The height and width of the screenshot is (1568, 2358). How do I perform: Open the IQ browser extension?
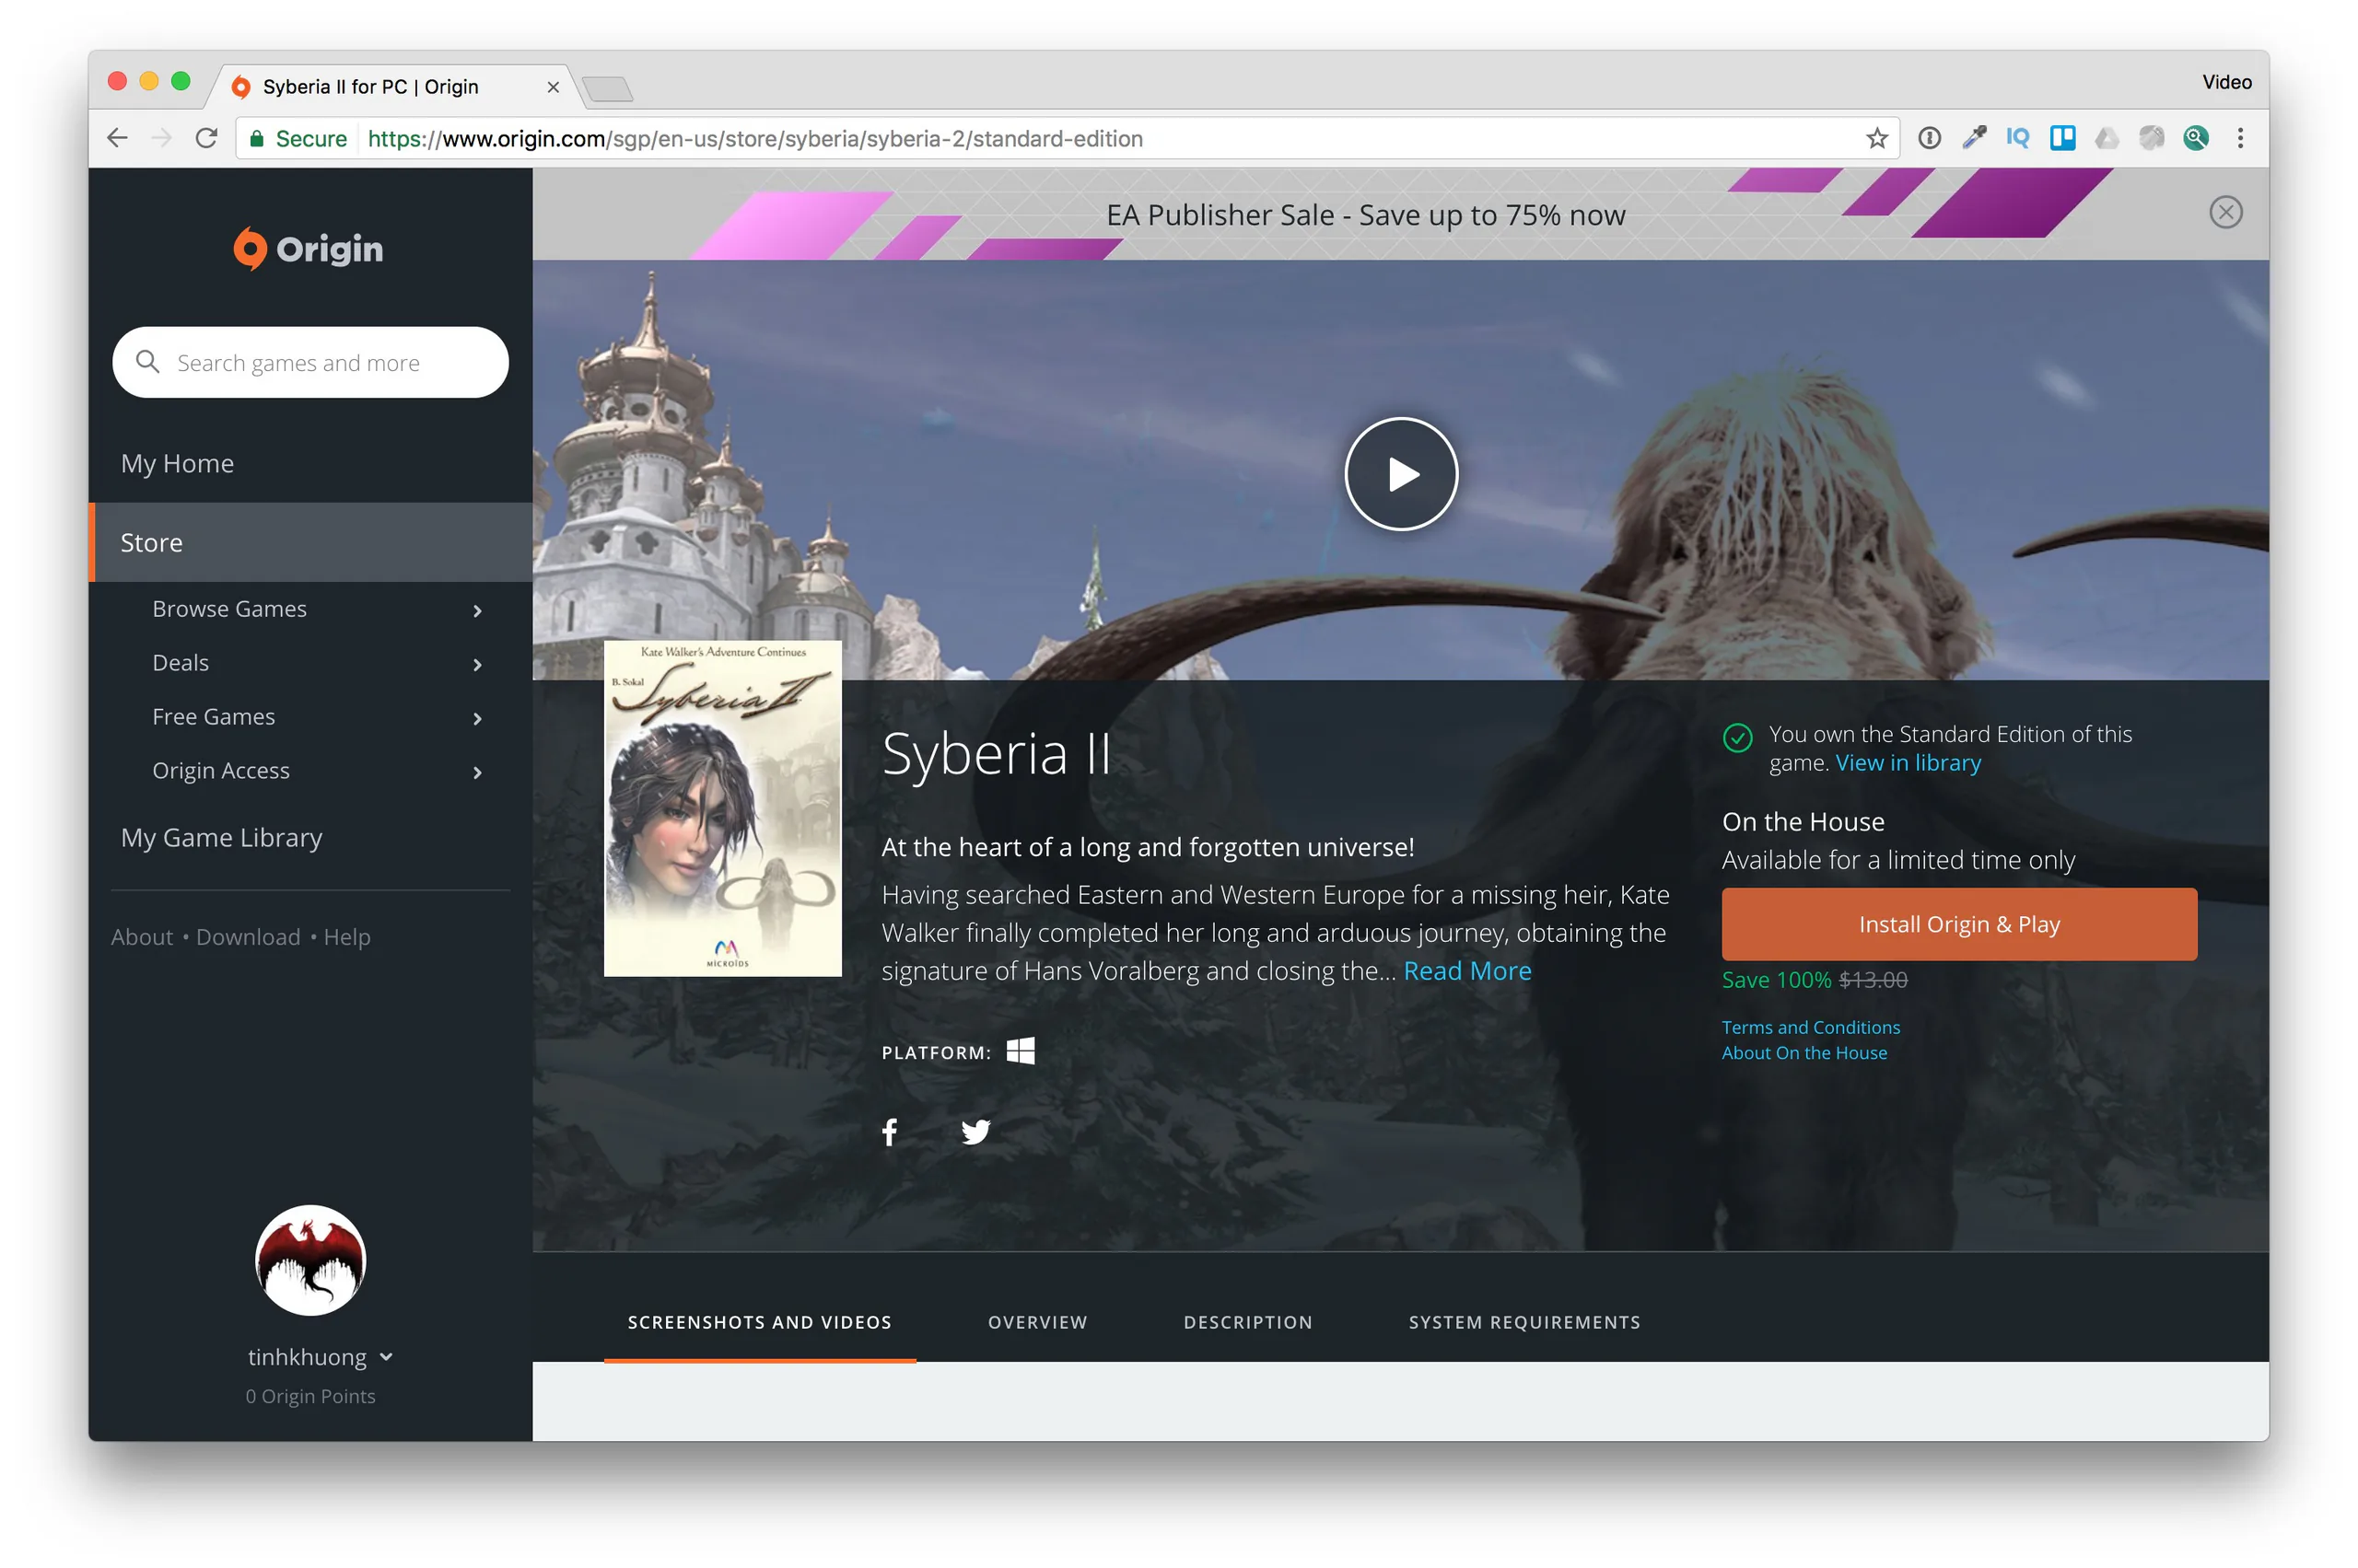pos(2017,138)
